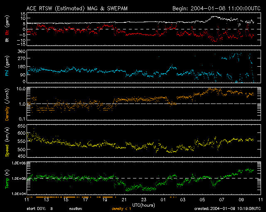
Task: Click the '600' tick on the Speed axis
Action: (x=22, y=133)
